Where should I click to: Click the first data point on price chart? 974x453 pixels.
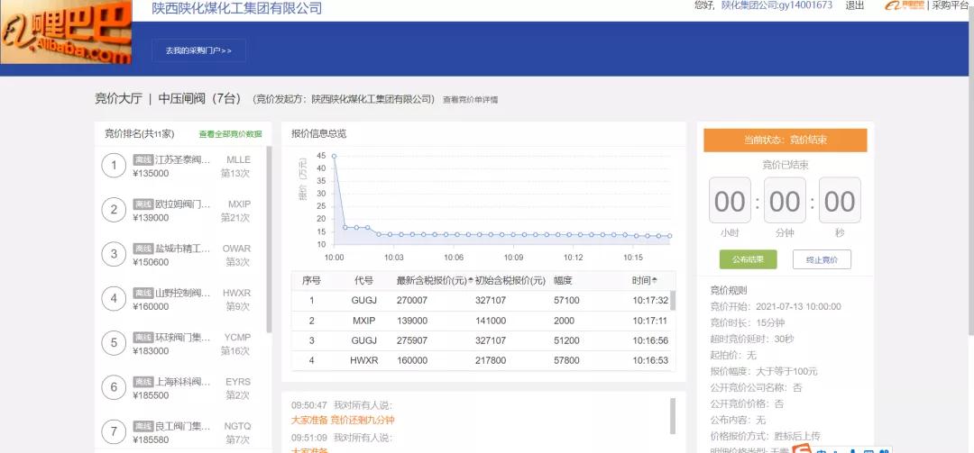334,156
